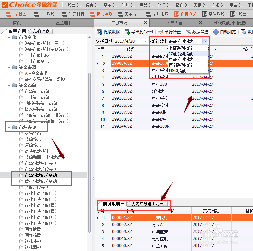This screenshot has width=253, height=251.
Task: Choose 巨潮系列指数 from dropdown list
Action: click(x=188, y=65)
